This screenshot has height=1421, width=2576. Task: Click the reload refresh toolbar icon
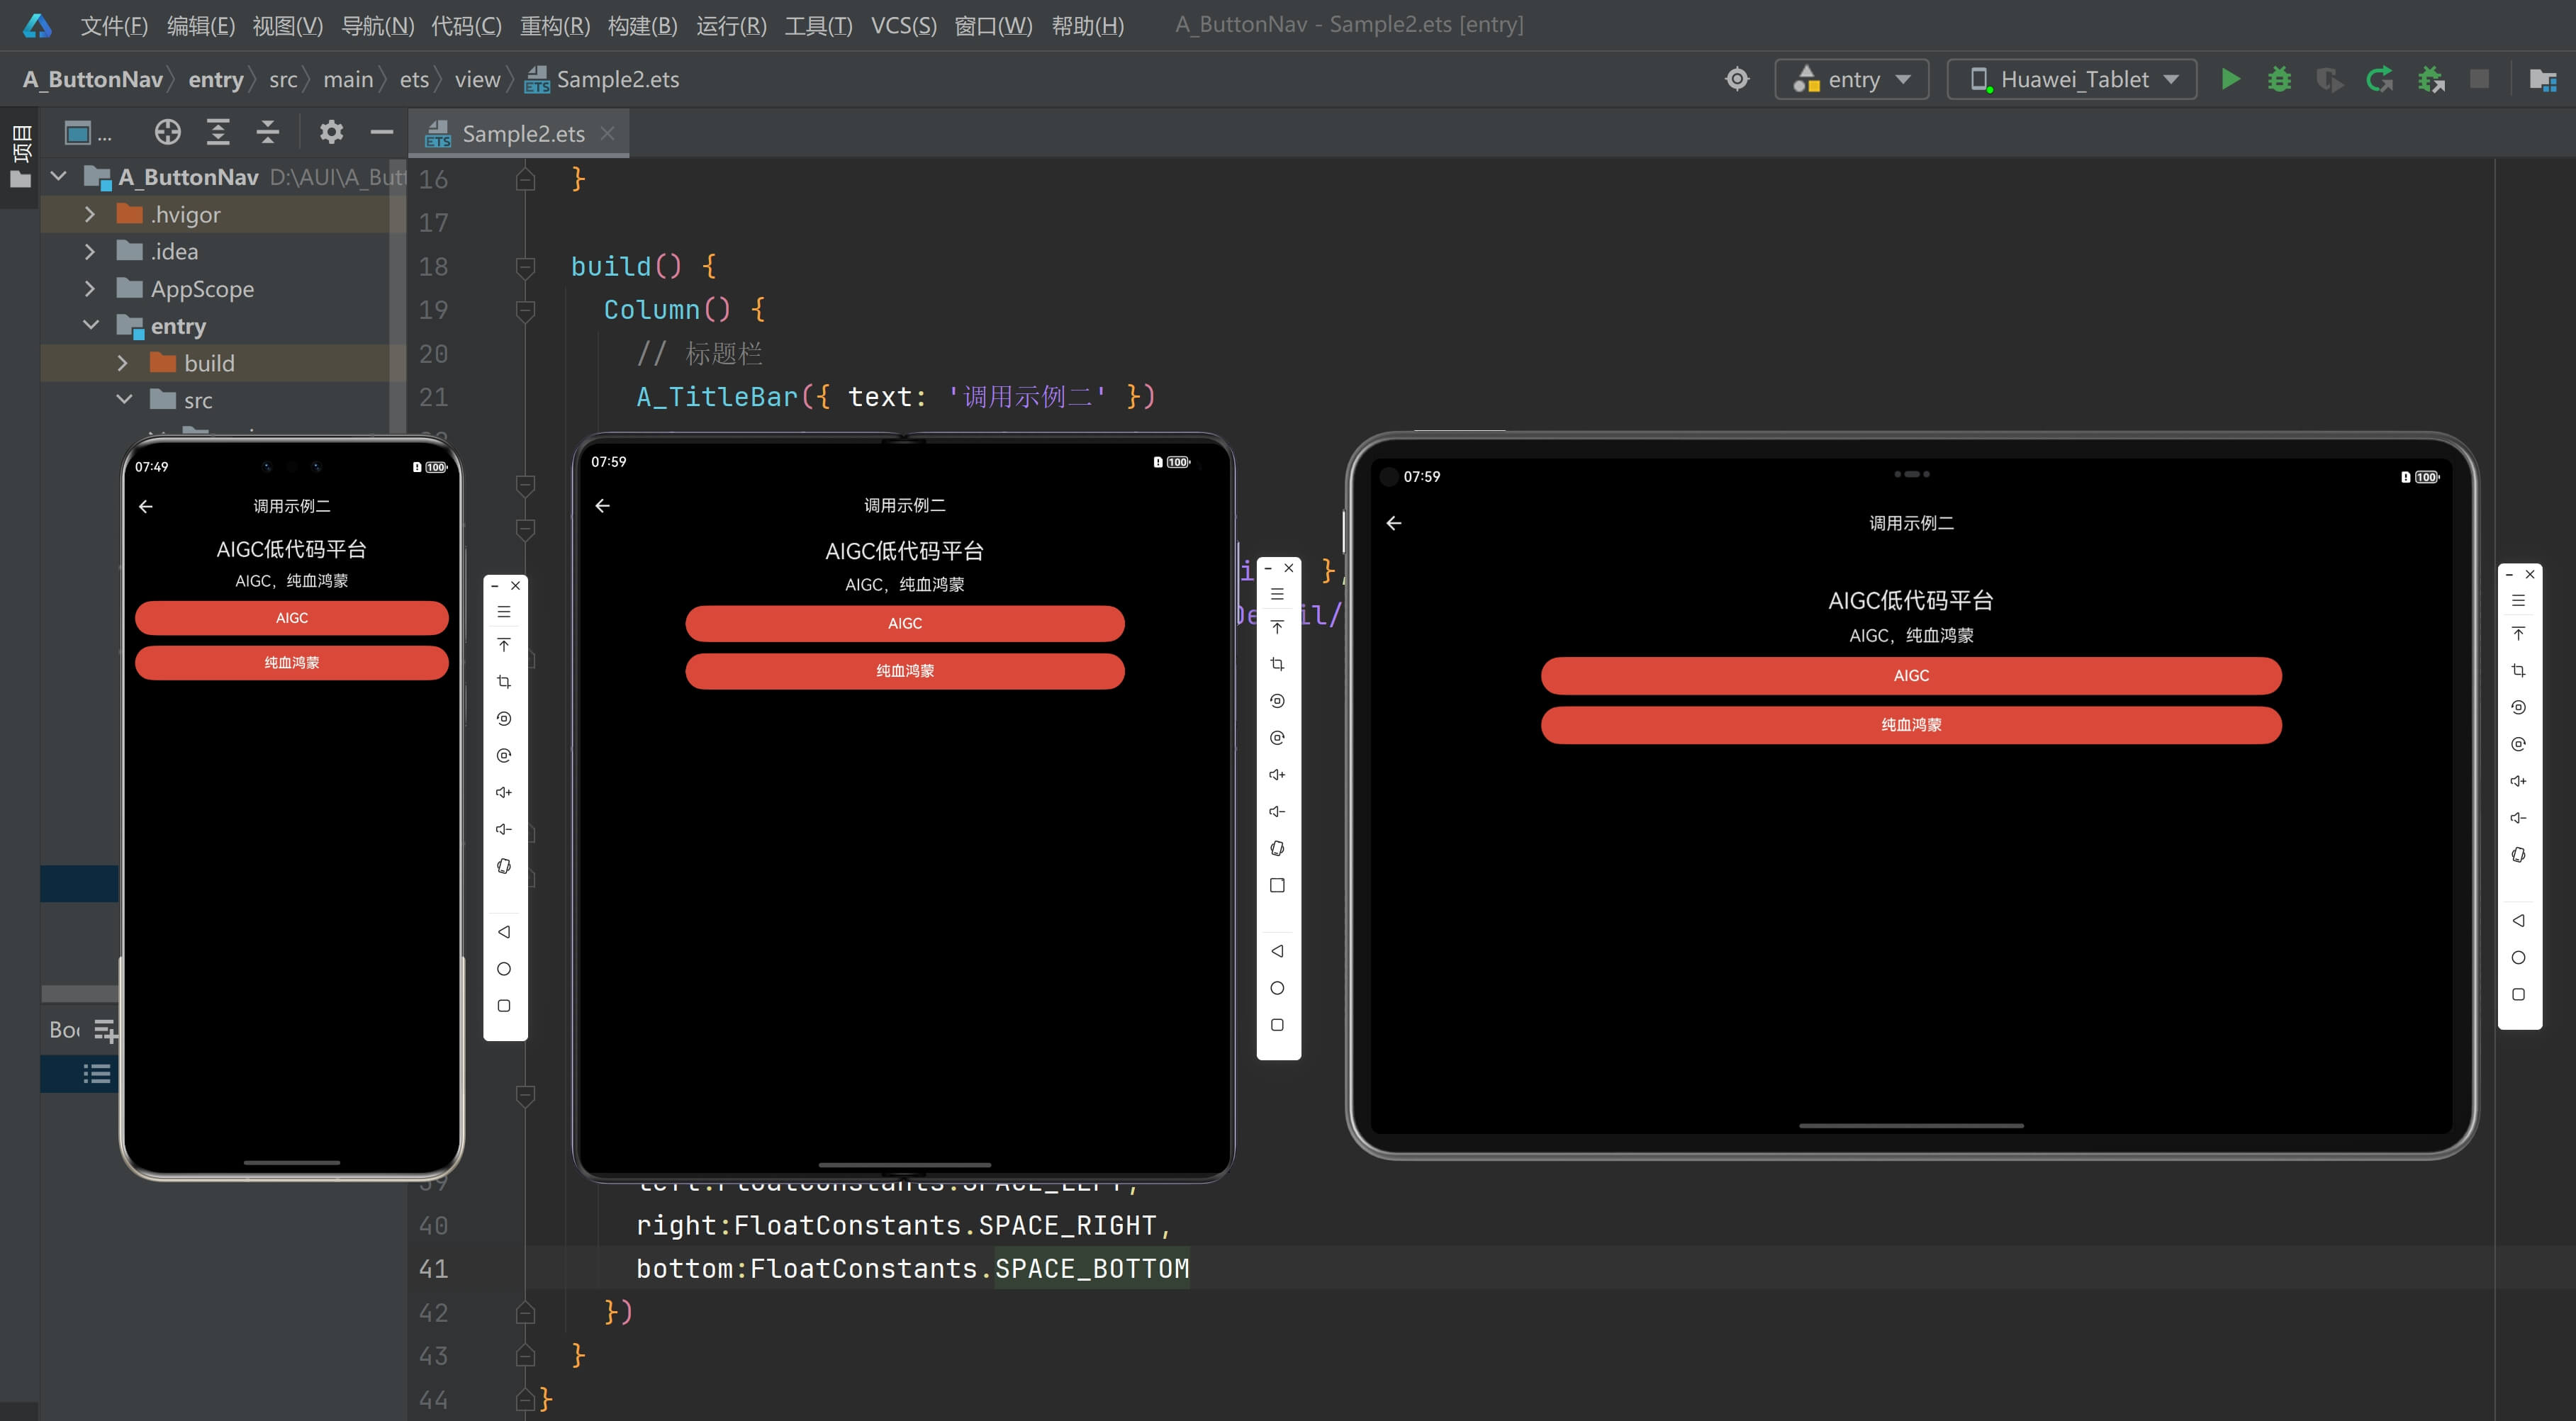2379,79
